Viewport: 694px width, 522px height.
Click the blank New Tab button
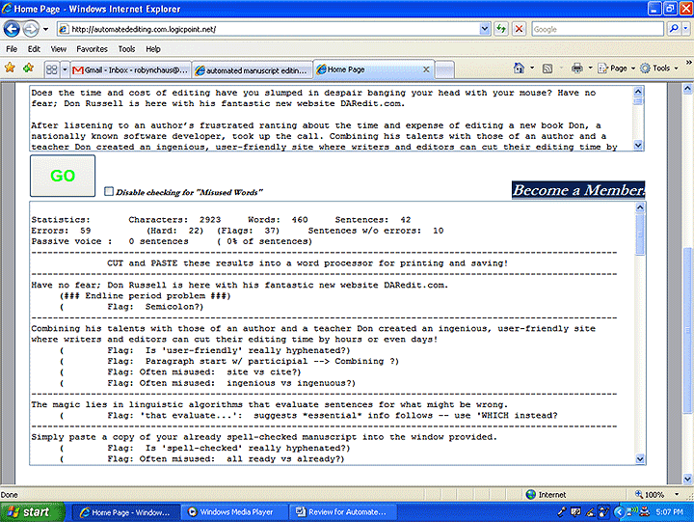pos(444,70)
